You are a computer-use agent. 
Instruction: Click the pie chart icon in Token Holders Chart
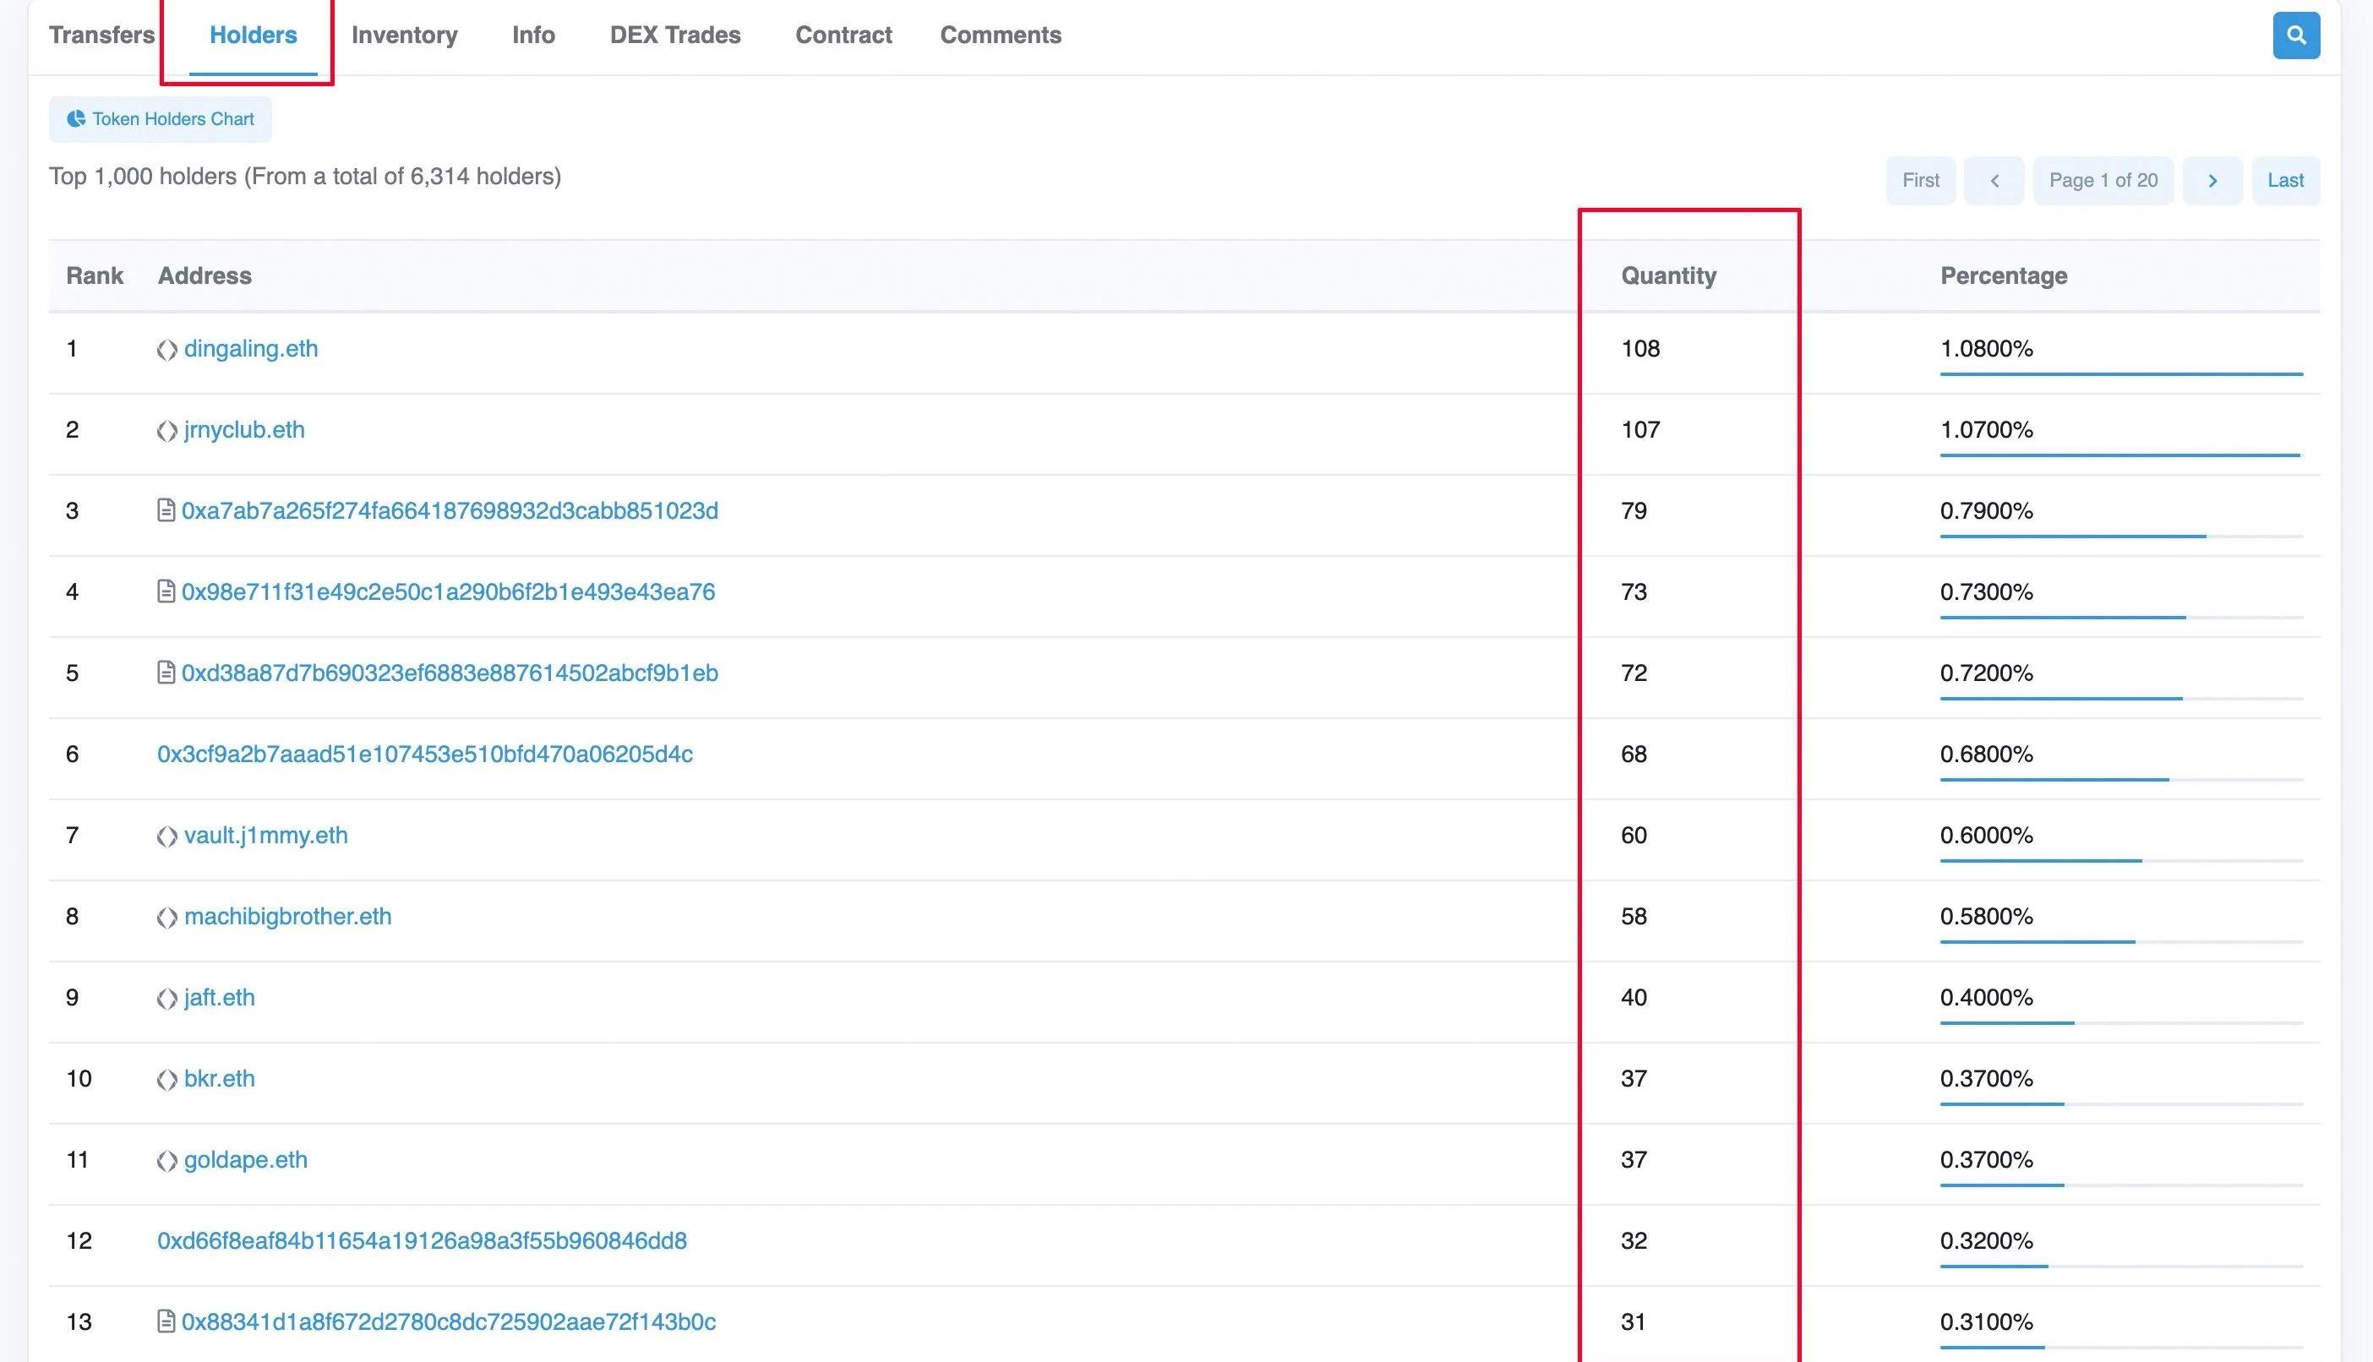[x=76, y=119]
